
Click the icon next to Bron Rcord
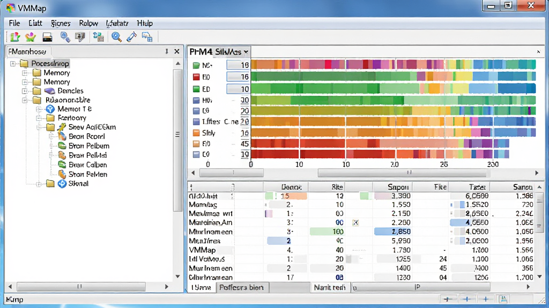click(62, 136)
